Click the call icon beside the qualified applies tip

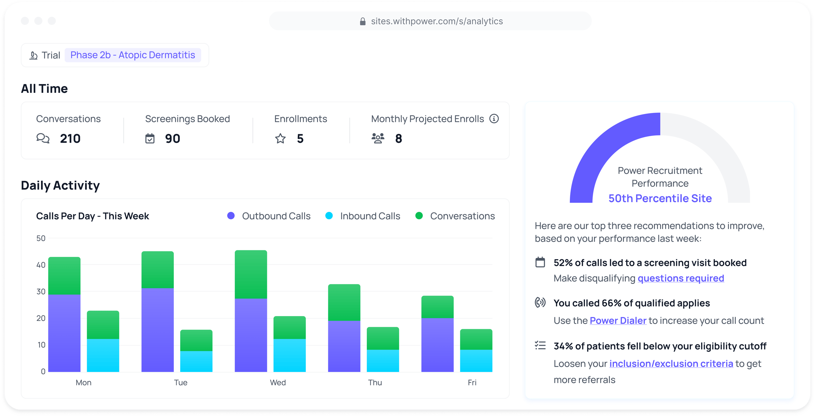click(x=540, y=303)
